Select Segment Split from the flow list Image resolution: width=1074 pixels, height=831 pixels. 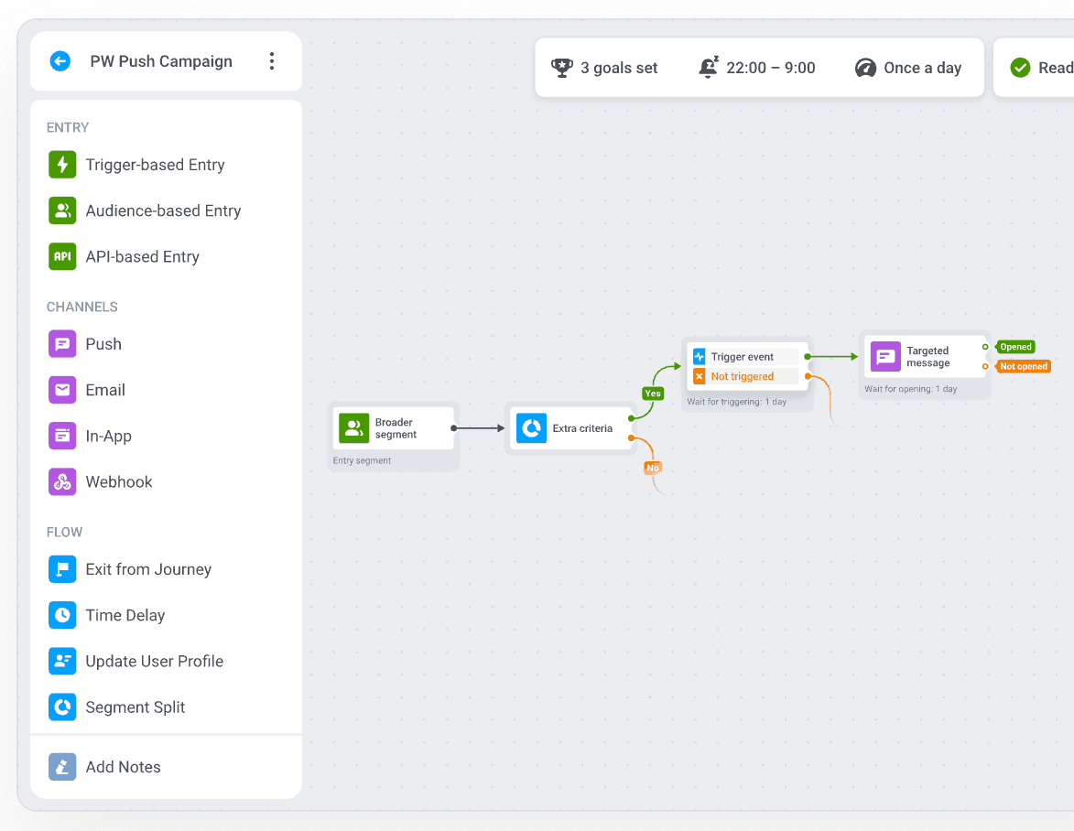(x=135, y=707)
